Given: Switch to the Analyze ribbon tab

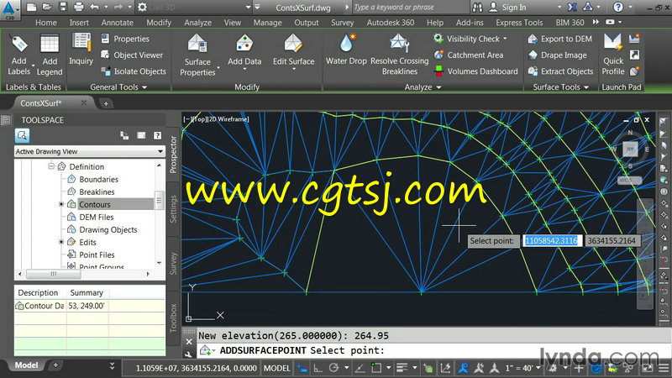Looking at the screenshot, I should tap(197, 23).
